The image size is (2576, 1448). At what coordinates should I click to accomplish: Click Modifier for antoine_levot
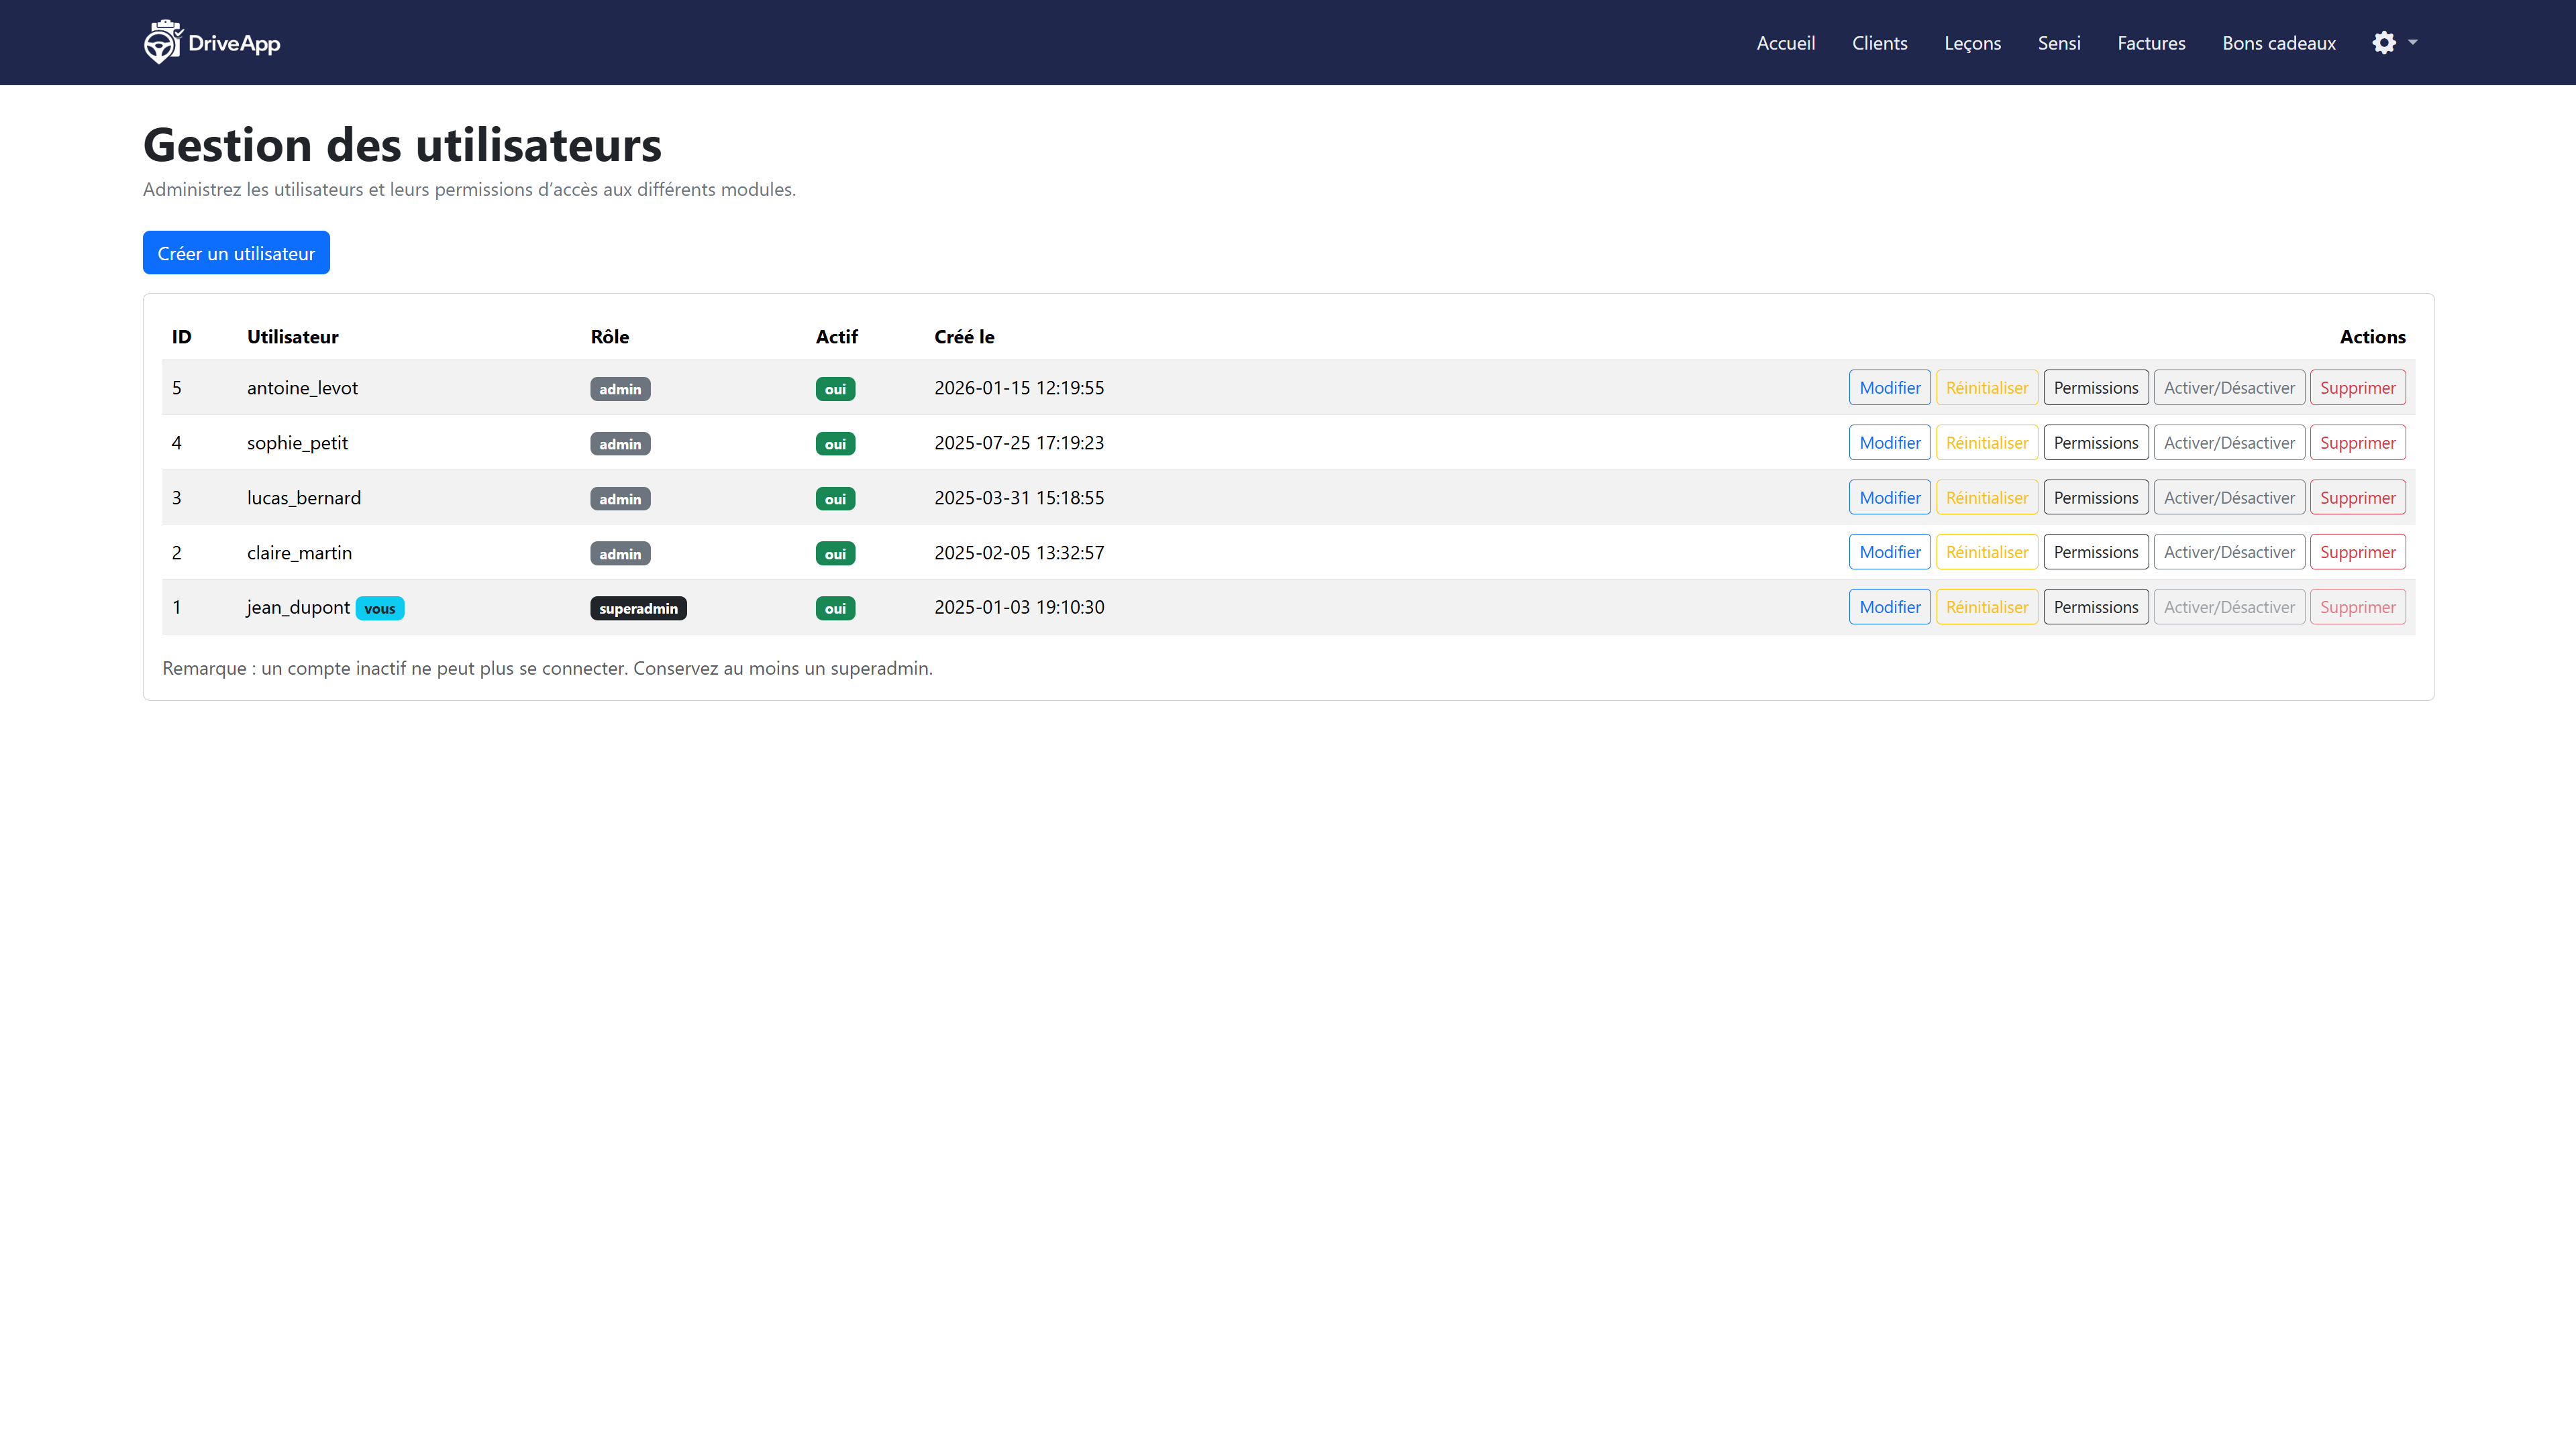click(x=1889, y=388)
